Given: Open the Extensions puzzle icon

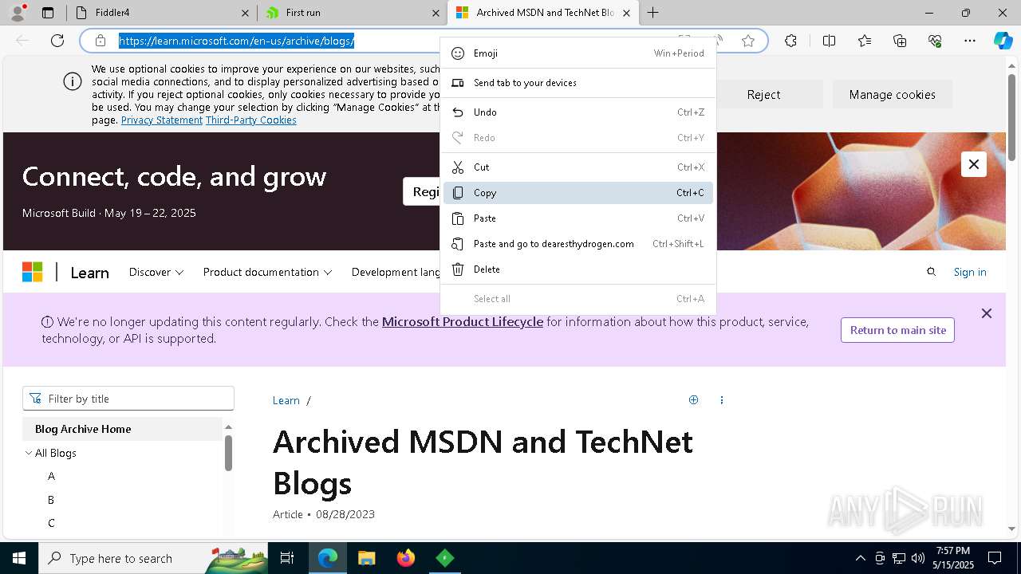Looking at the screenshot, I should point(790,41).
